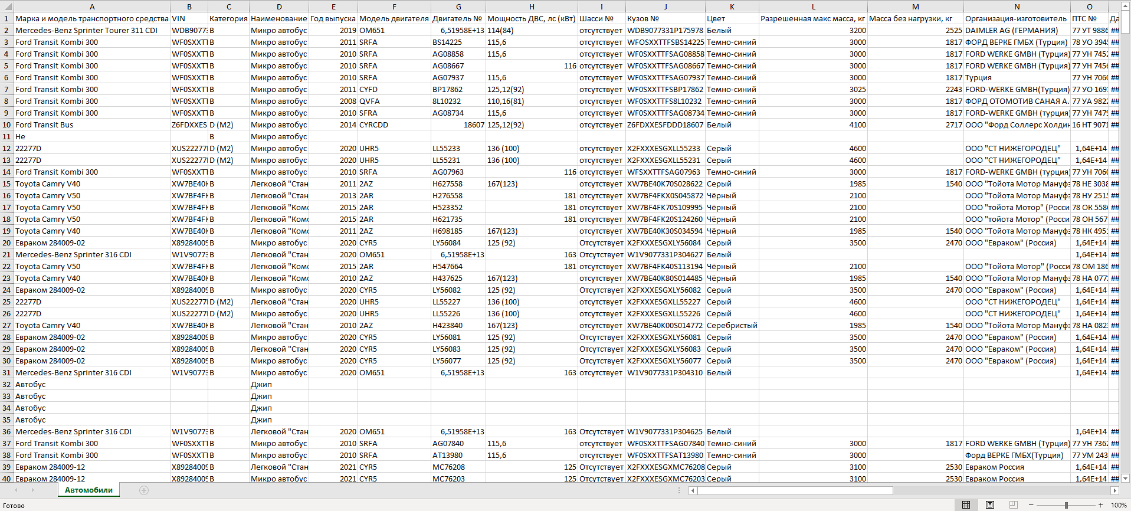Switch to Page Layout view icon

pos(990,505)
